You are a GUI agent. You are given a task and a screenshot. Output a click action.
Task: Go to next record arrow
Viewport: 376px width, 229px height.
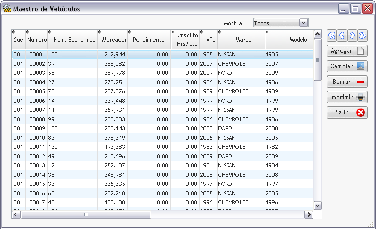click(x=352, y=35)
